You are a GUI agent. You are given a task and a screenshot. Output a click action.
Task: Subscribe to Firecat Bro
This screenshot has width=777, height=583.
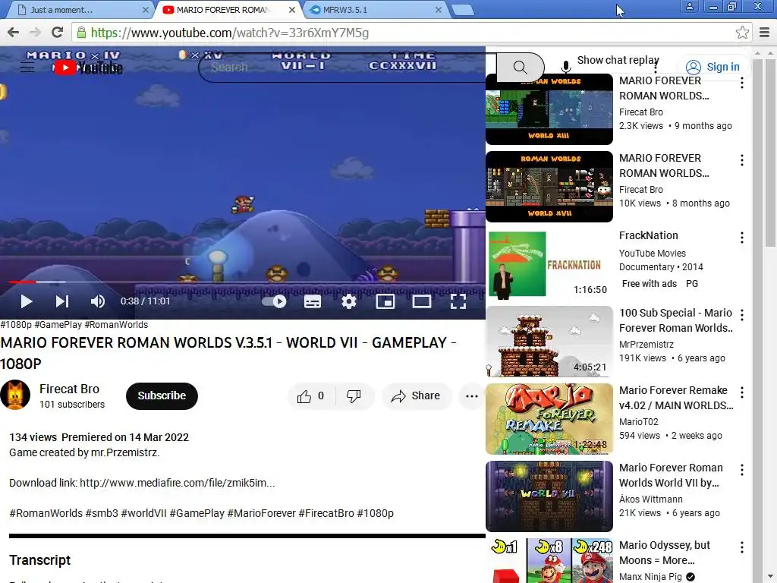click(x=162, y=395)
